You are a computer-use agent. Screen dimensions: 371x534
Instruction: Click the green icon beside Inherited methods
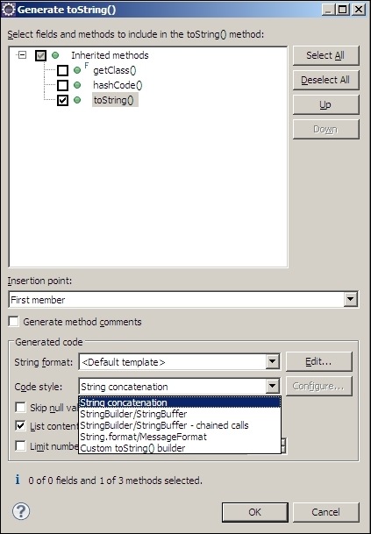click(x=55, y=55)
